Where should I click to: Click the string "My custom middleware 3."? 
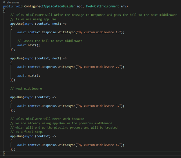point(99,106)
